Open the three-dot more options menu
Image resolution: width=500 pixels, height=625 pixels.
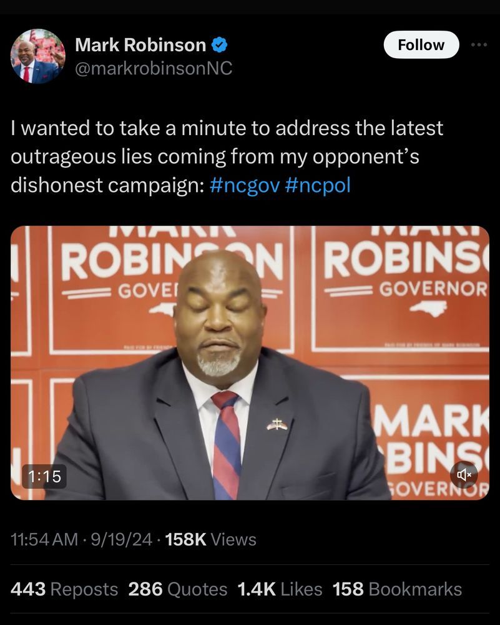[x=479, y=45]
